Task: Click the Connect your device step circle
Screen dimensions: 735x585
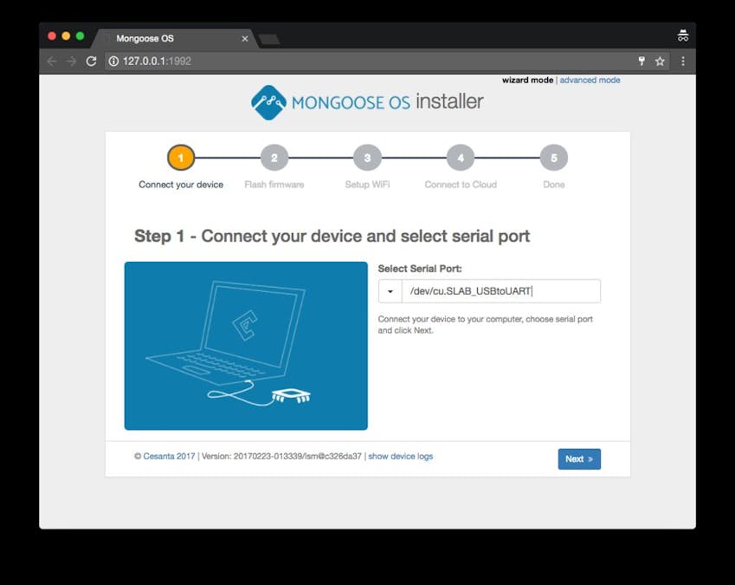Action: pyautogui.click(x=181, y=159)
